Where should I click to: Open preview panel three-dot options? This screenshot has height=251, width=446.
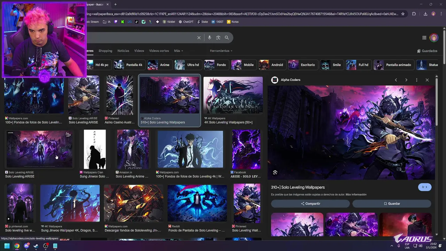point(417,80)
